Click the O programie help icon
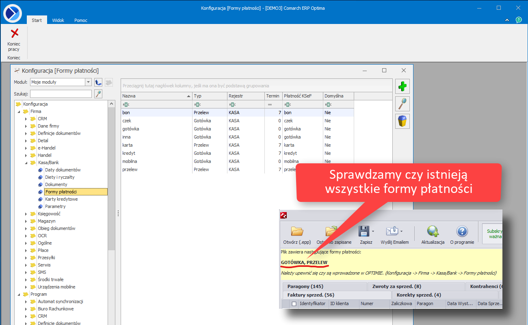This screenshot has height=325, width=528. 462,232
